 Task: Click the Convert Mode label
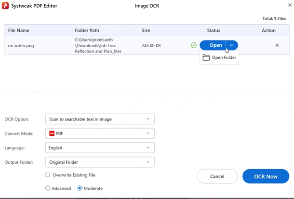[19, 133]
